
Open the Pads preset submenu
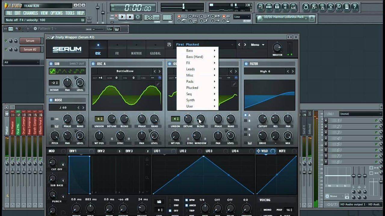(x=197, y=81)
